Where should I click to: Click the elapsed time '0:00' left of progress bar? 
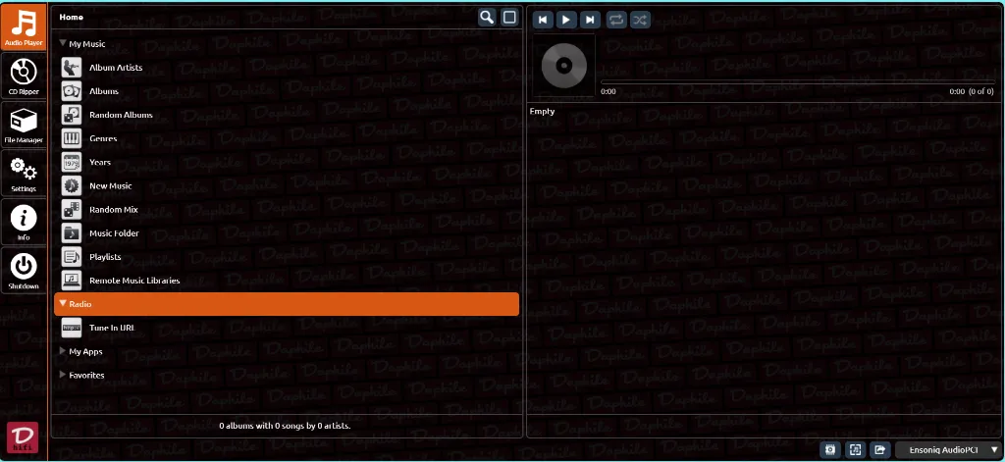pyautogui.click(x=608, y=91)
